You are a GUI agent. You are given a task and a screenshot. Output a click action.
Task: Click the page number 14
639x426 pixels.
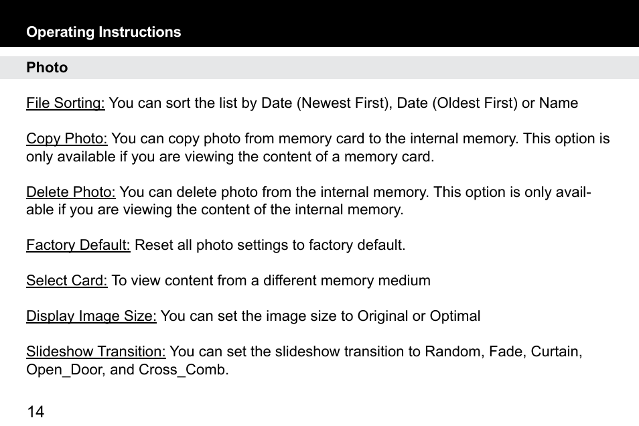[35, 412]
